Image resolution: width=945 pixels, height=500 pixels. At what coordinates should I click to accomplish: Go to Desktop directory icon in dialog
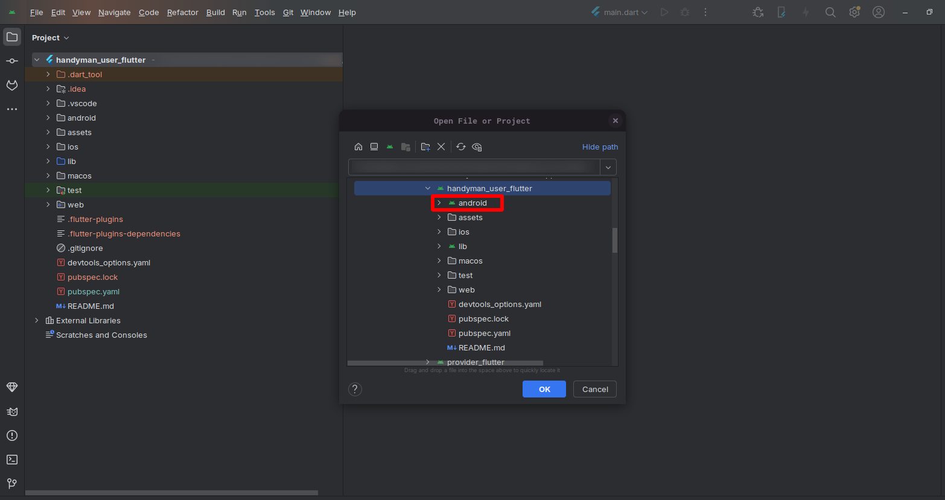(x=374, y=147)
